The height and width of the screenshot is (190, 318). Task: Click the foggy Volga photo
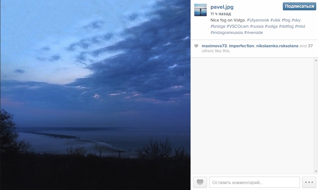[x=95, y=95]
